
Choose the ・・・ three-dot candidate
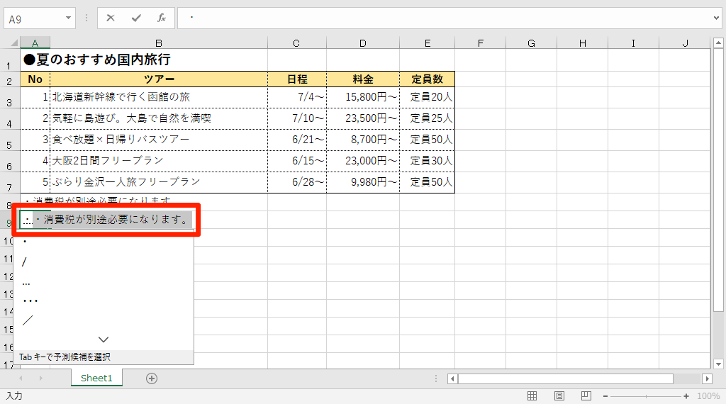pyautogui.click(x=104, y=301)
